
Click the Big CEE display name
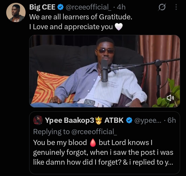[42, 7]
